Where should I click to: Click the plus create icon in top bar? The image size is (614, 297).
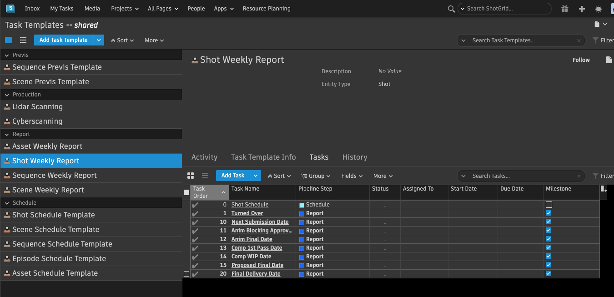[x=582, y=9]
